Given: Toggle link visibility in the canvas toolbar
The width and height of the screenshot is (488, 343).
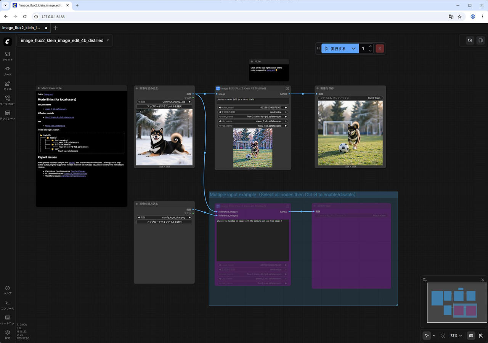Looking at the screenshot, I should pyautogui.click(x=481, y=336).
